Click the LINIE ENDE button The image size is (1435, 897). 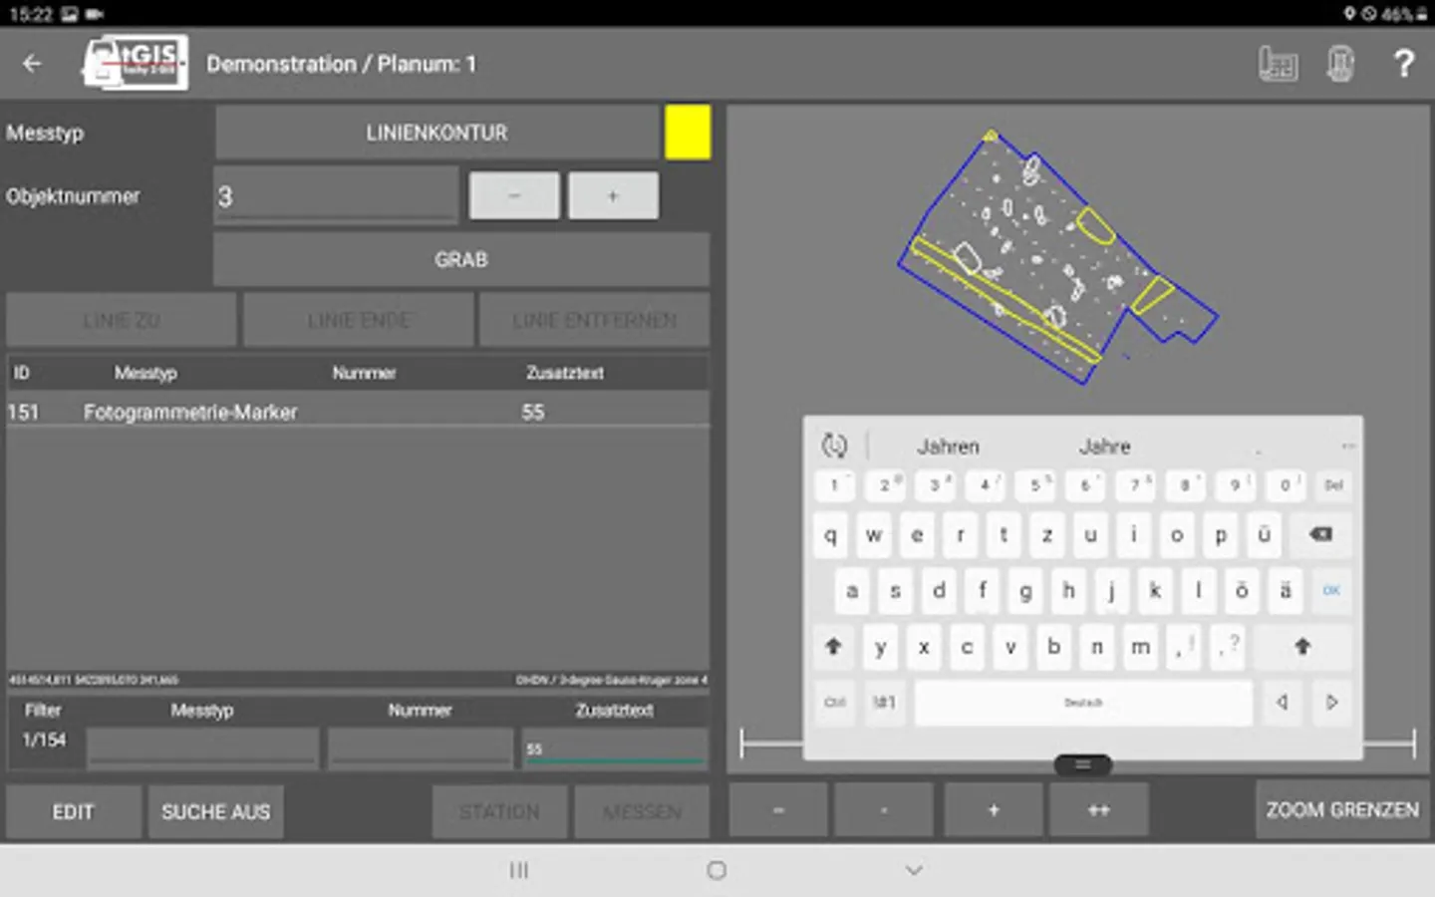[x=359, y=320]
